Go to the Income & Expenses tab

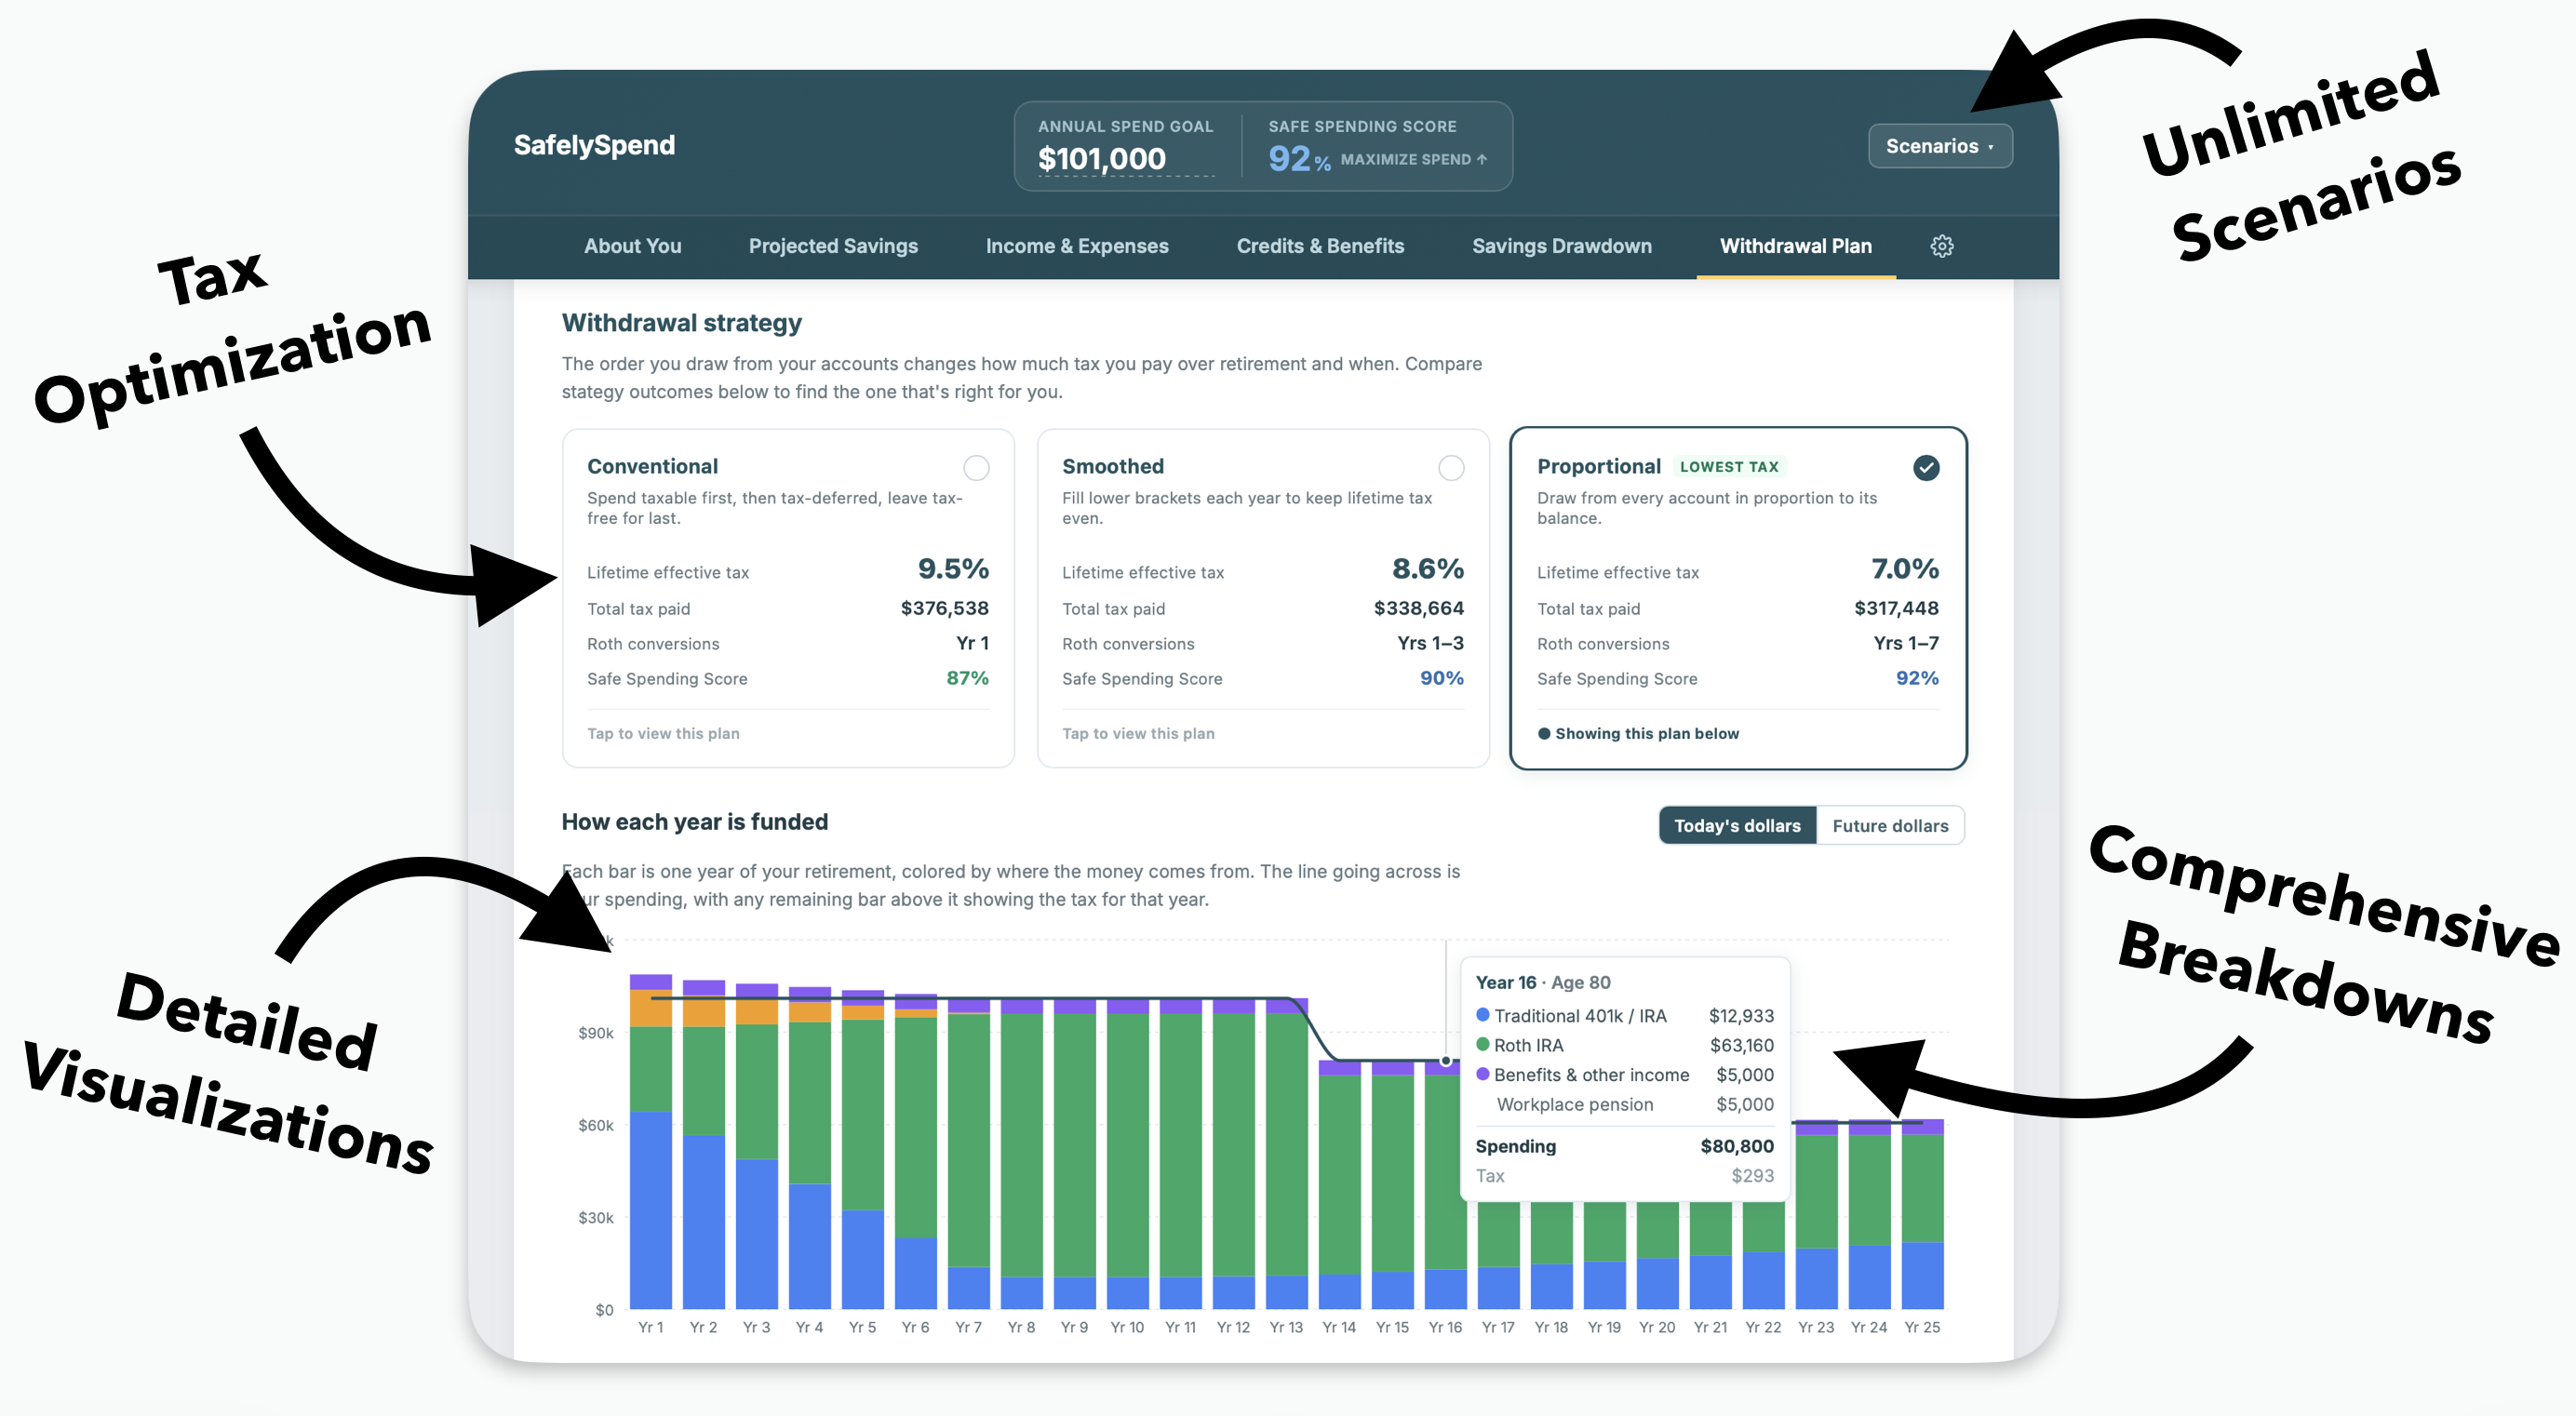click(1077, 246)
